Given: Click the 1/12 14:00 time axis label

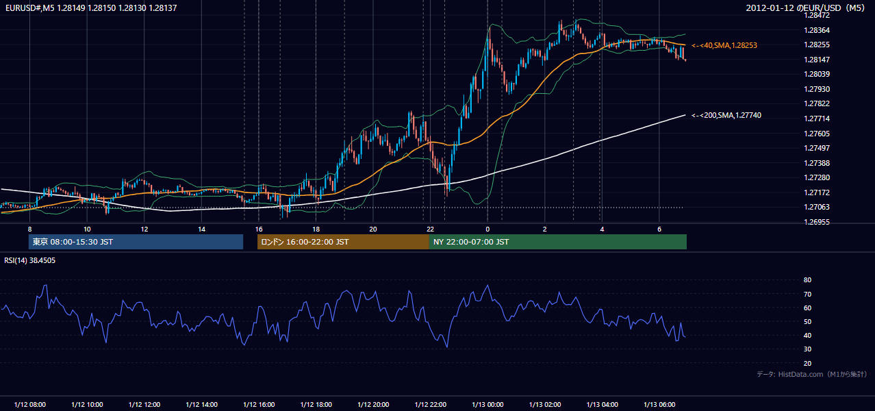Looking at the screenshot, I should 201,405.
